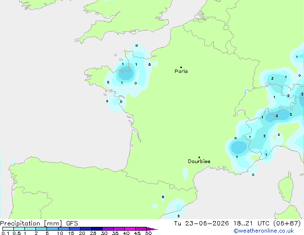Pick the palest cyan legend swatch after 0.1

tap(8, 229)
